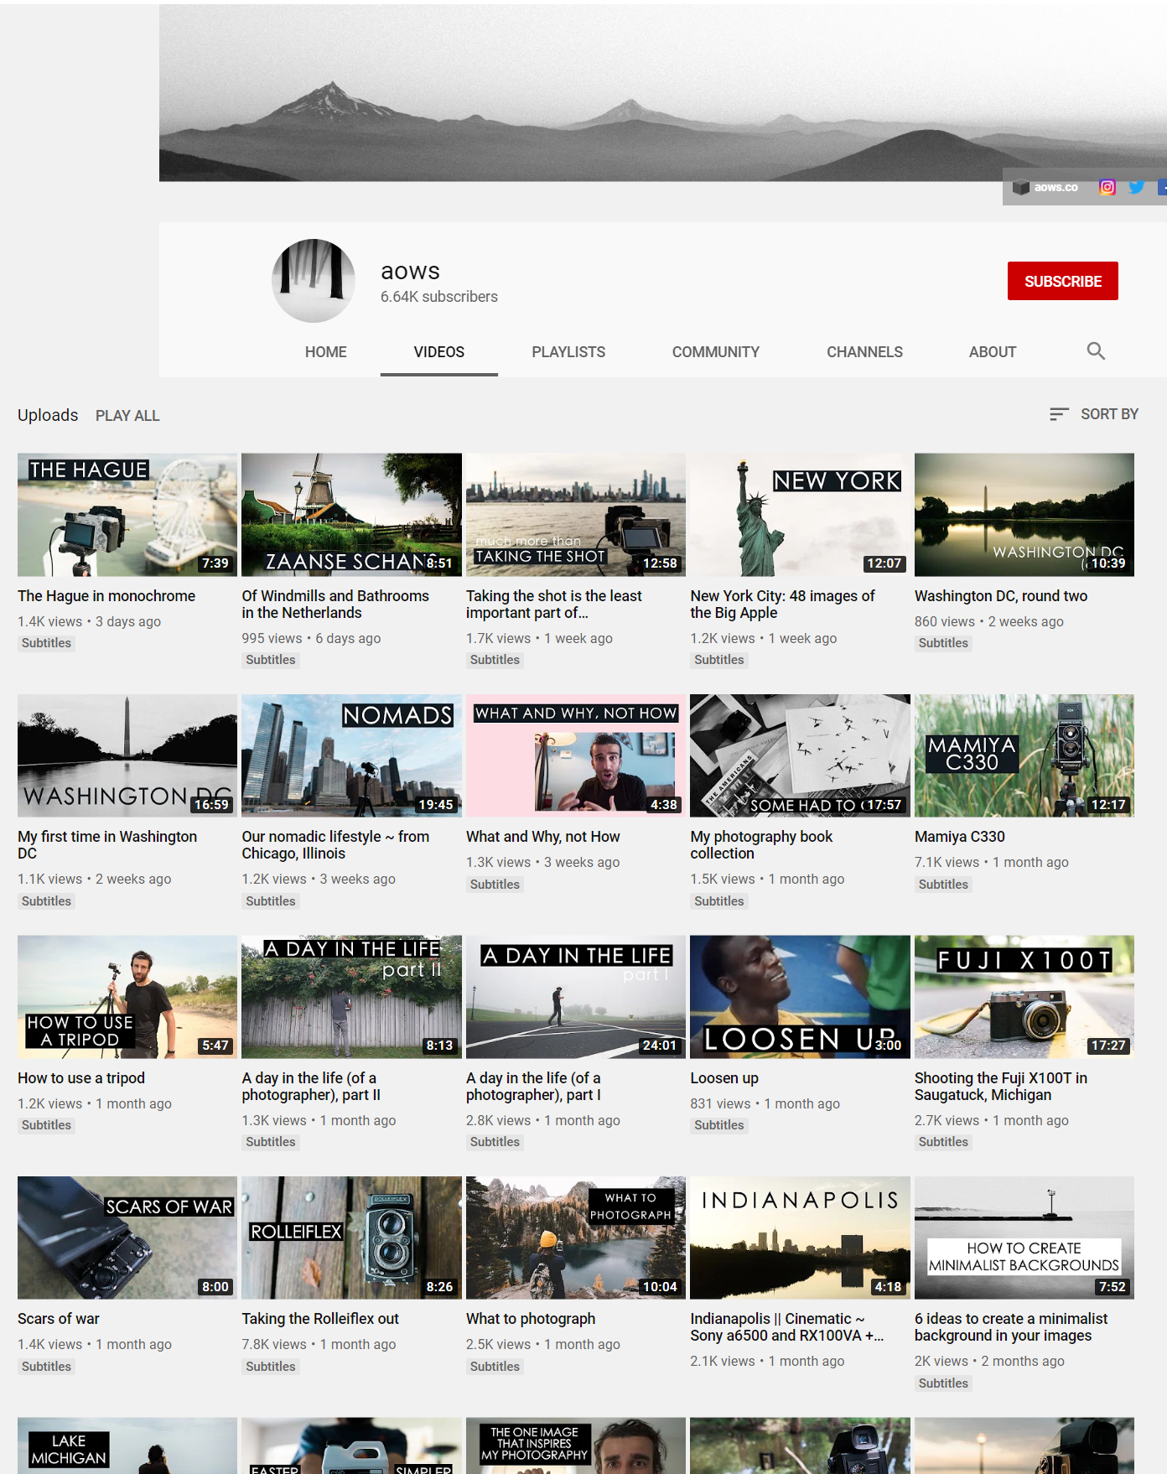Image resolution: width=1167 pixels, height=1474 pixels.
Task: Open the How to Use a Tripod thumbnail
Action: pyautogui.click(x=127, y=997)
